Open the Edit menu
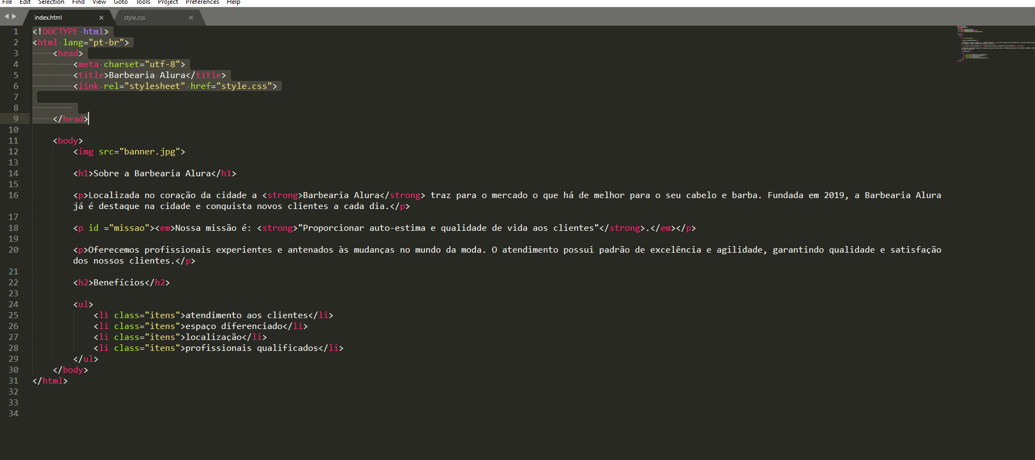Viewport: 1035px width, 460px height. pos(25,2)
